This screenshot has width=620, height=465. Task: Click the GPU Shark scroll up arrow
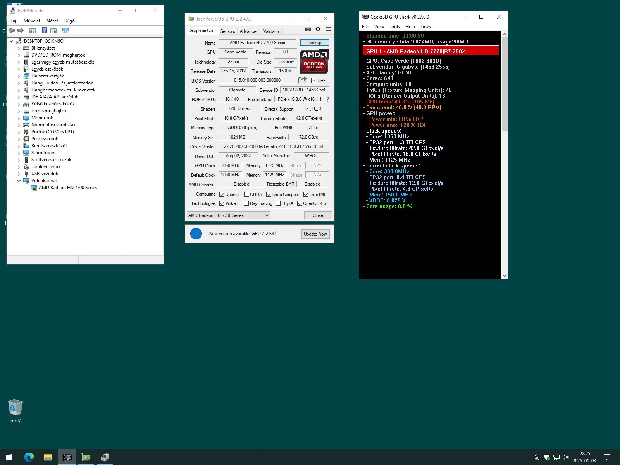(505, 34)
